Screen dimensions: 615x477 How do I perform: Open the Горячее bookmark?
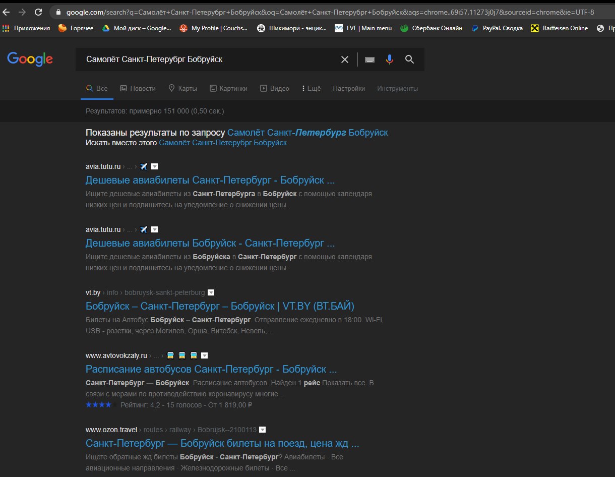click(76, 28)
